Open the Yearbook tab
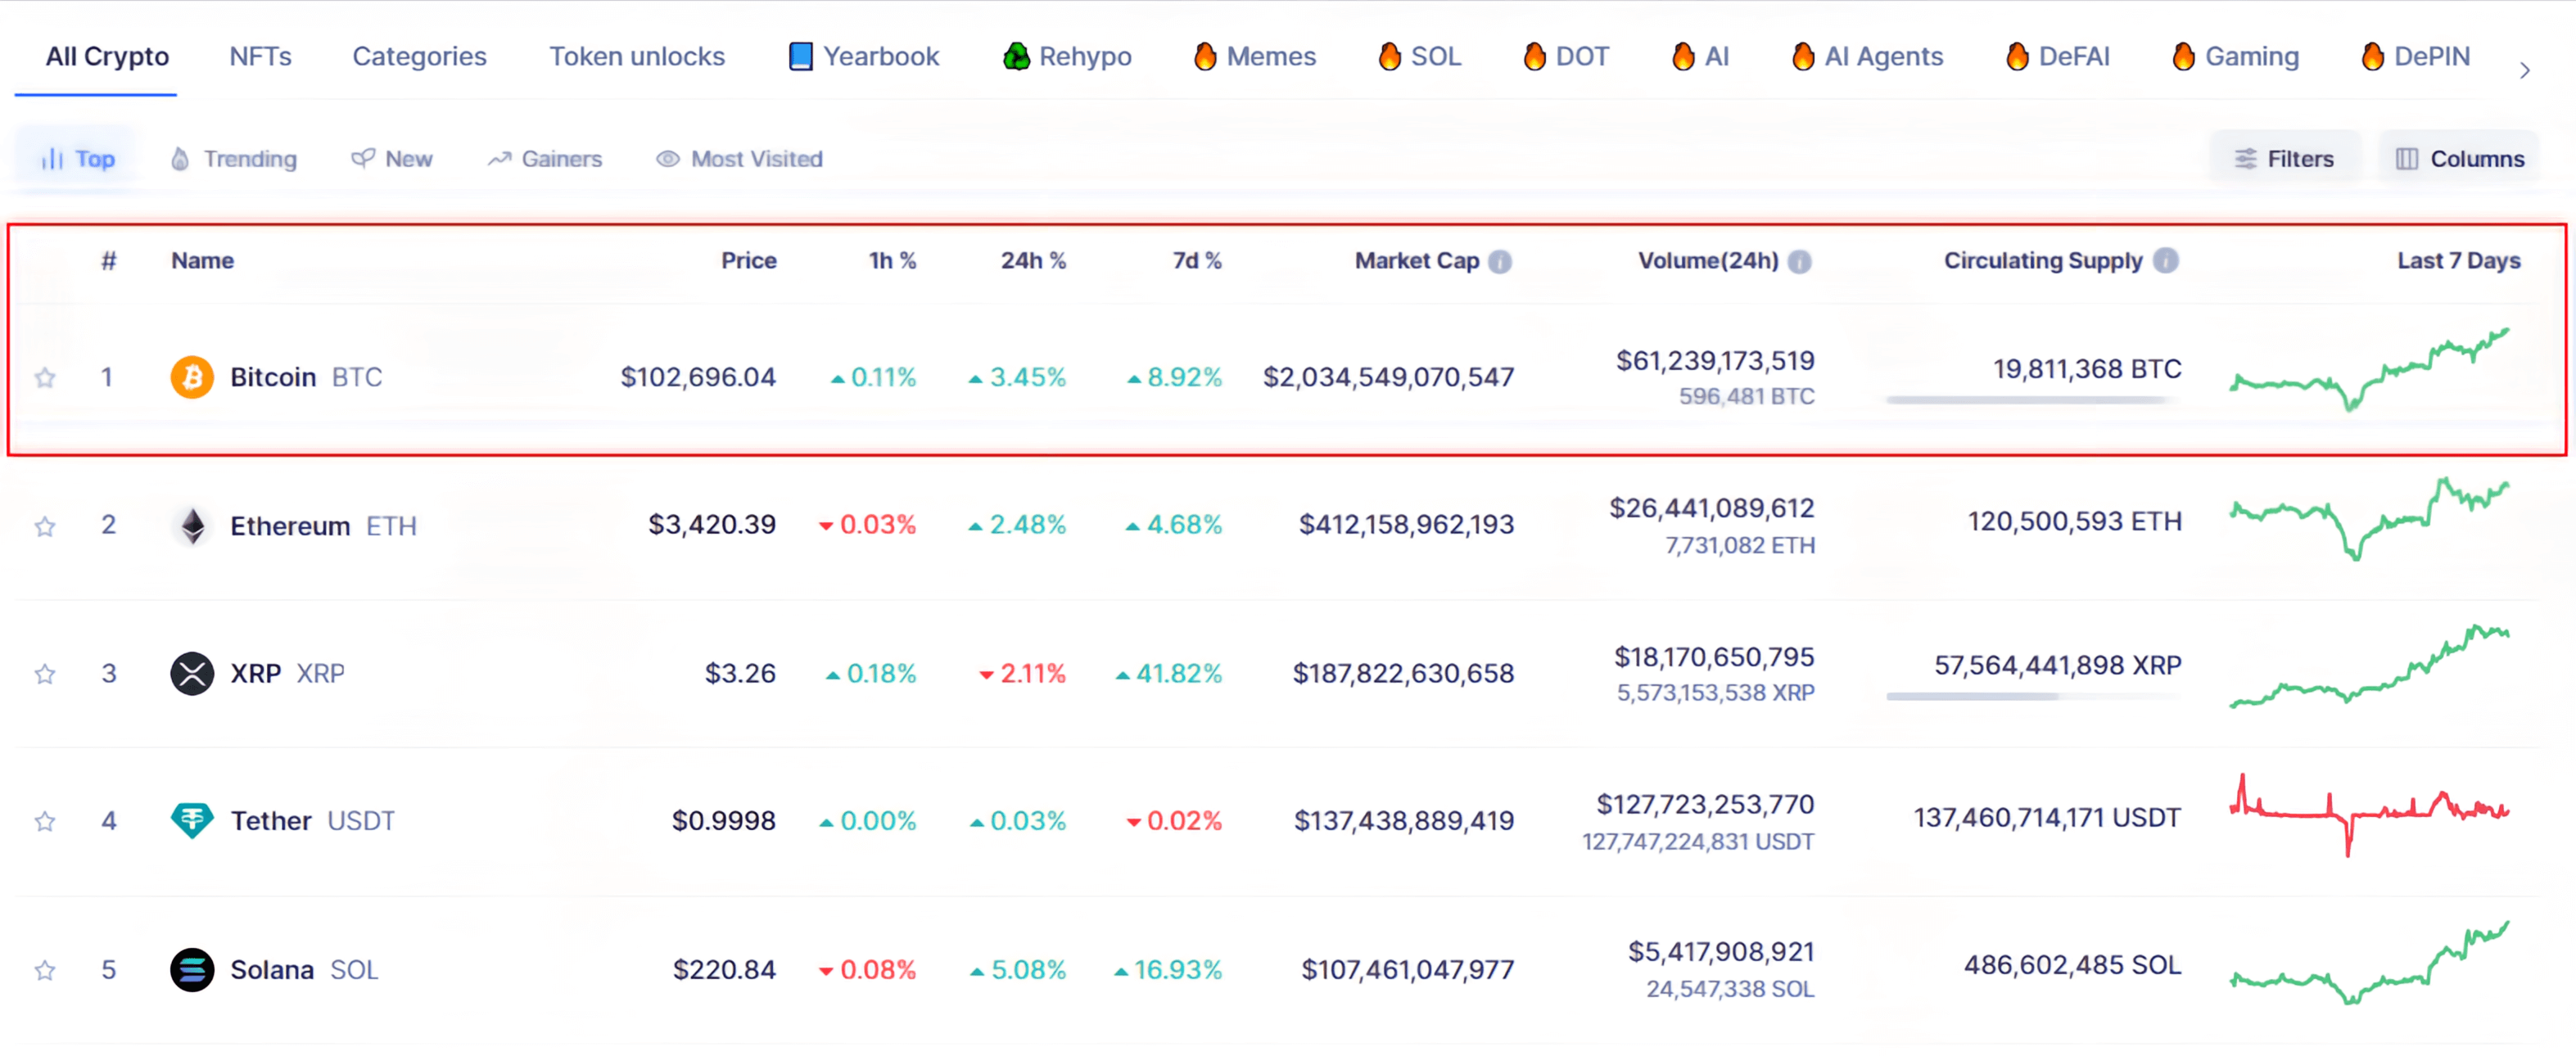The image size is (2576, 1056). coord(864,56)
